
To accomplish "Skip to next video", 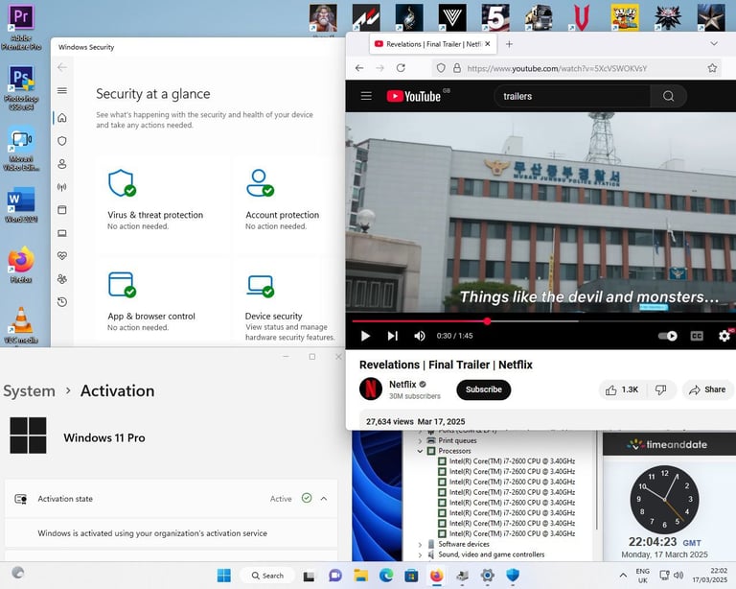I will [x=392, y=336].
